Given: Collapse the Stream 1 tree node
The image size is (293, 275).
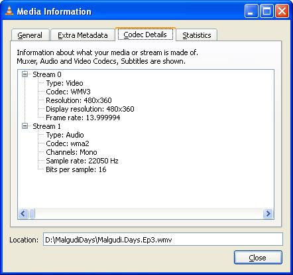Looking at the screenshot, I should [x=25, y=126].
